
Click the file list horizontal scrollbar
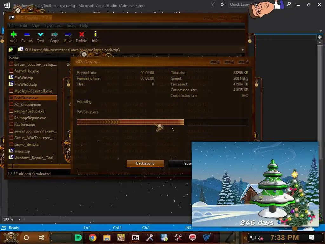(x=39, y=166)
